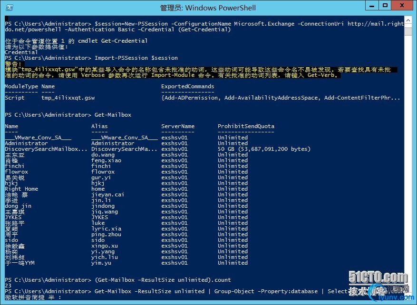Click the "Script" module type value
Image resolution: width=417 pixels, height=305 pixels.
point(15,98)
